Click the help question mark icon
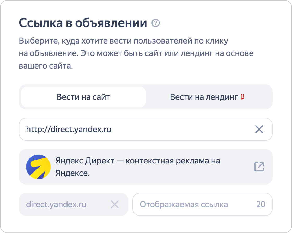 pos(156,23)
